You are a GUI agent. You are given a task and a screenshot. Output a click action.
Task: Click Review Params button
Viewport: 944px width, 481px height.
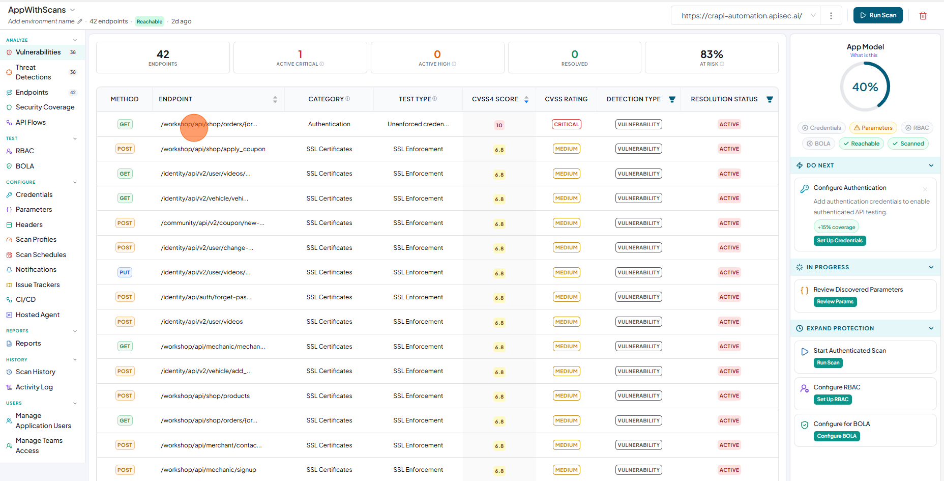coord(835,302)
